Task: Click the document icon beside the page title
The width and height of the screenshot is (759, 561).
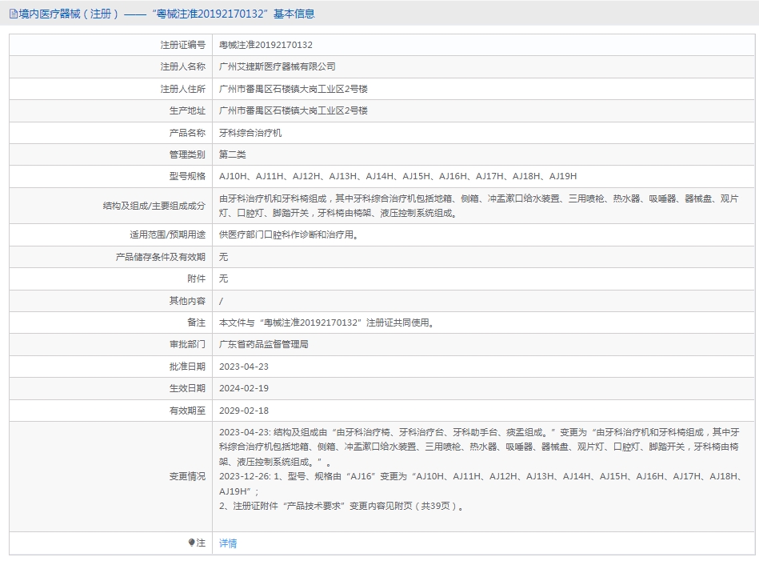Action: (13, 14)
